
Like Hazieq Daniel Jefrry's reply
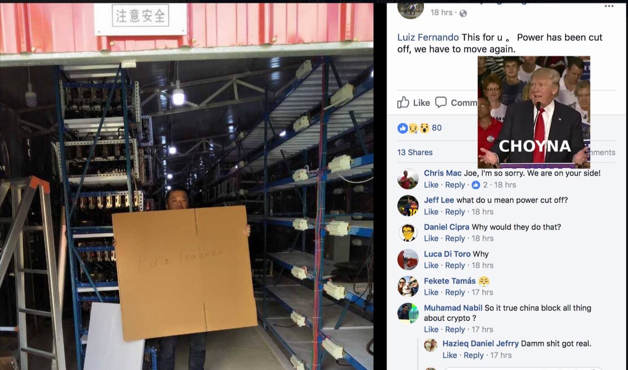tap(450, 355)
